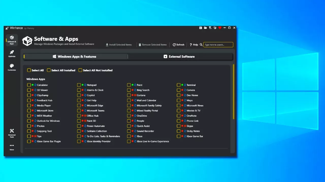
Task: Tick the Select All checkbox
Action: [29, 70]
